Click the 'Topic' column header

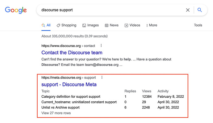[x=45, y=91]
